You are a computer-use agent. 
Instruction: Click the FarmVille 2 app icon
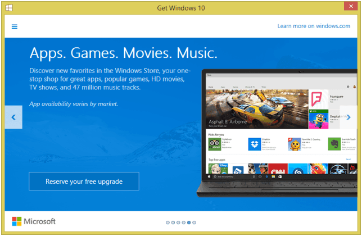click(295, 144)
